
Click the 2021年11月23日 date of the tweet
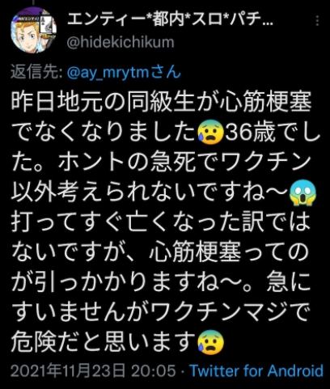pos(68,370)
